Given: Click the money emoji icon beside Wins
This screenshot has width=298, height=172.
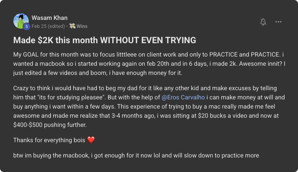Looking at the screenshot, I should (72, 26).
